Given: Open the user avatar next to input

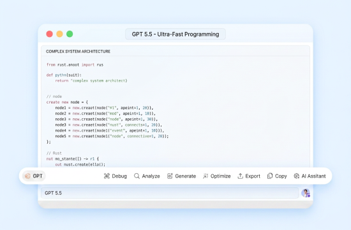Looking at the screenshot, I should point(306,193).
